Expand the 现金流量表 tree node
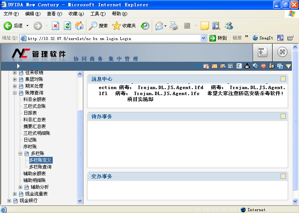Screen dimensions: 299x213 tap(15, 194)
